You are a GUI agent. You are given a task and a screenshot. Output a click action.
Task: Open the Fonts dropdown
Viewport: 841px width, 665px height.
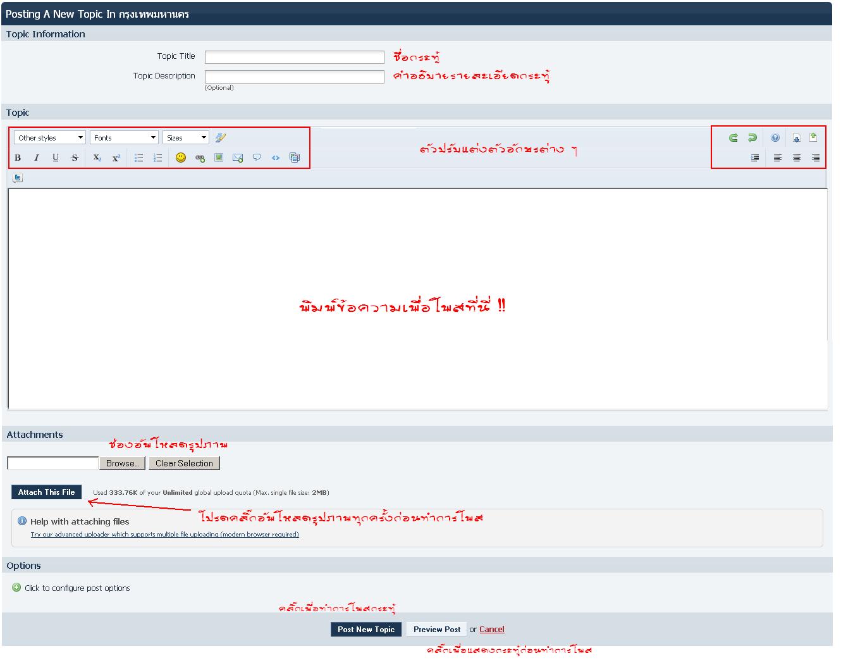124,137
